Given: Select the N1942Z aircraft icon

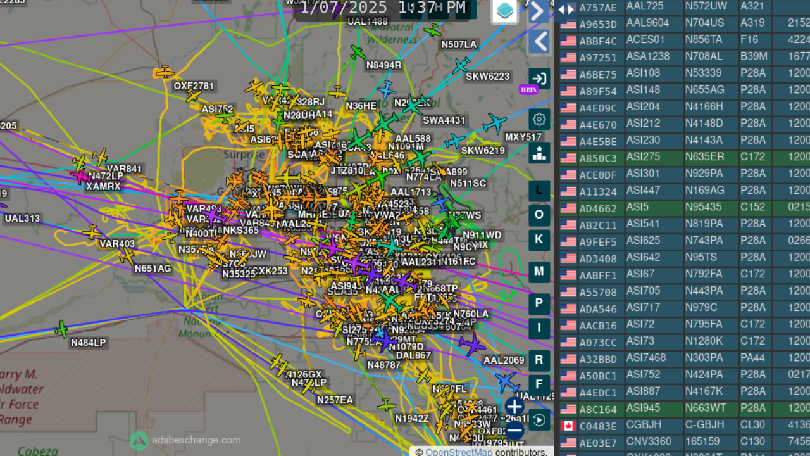Looking at the screenshot, I should point(386,405).
